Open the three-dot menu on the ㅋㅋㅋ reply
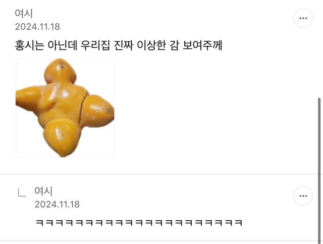Image resolution: width=323 pixels, height=244 pixels. (303, 196)
